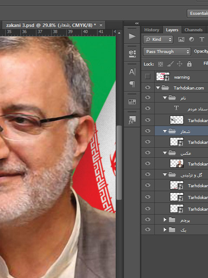Expand the پرچم group
Image resolution: width=208 pixels, height=278 pixels.
pos(165,220)
